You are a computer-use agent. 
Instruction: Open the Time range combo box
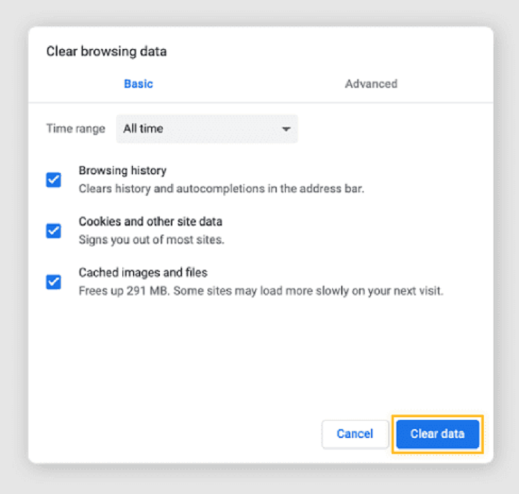[206, 129]
